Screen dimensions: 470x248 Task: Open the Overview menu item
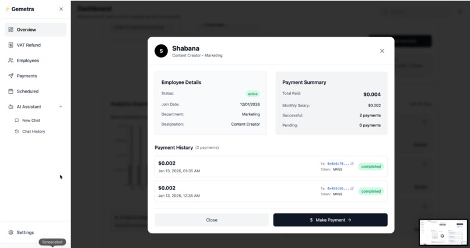tap(36, 30)
